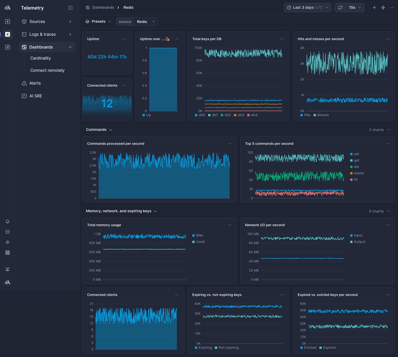Toggle Max swatch in the Total memory usage legend
This screenshot has width=398, height=357.
point(193,235)
